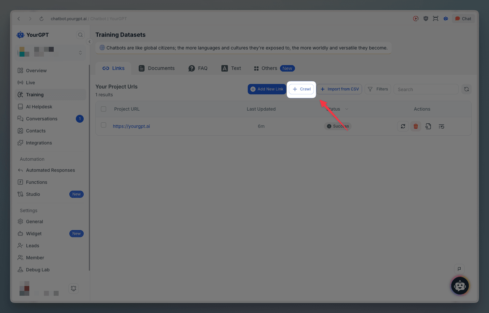The image size is (489, 313).
Task: Open the chatbot robot widget bubble
Action: point(460,286)
